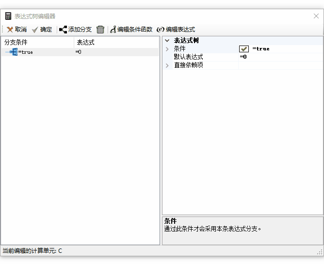This screenshot has height=264, width=324.
Task: Expand the 直接依赖项 property row
Action: [x=167, y=65]
